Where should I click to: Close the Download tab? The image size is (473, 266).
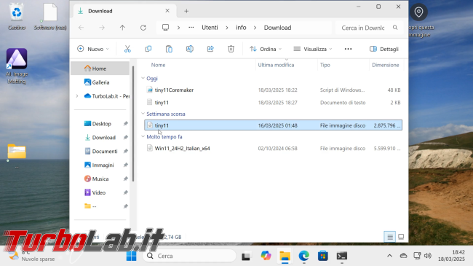coord(167,11)
